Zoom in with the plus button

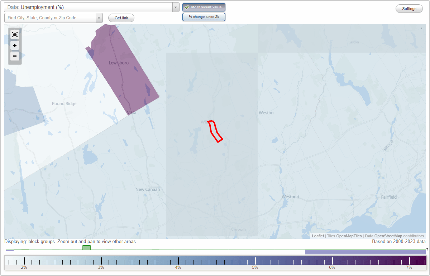[15, 45]
